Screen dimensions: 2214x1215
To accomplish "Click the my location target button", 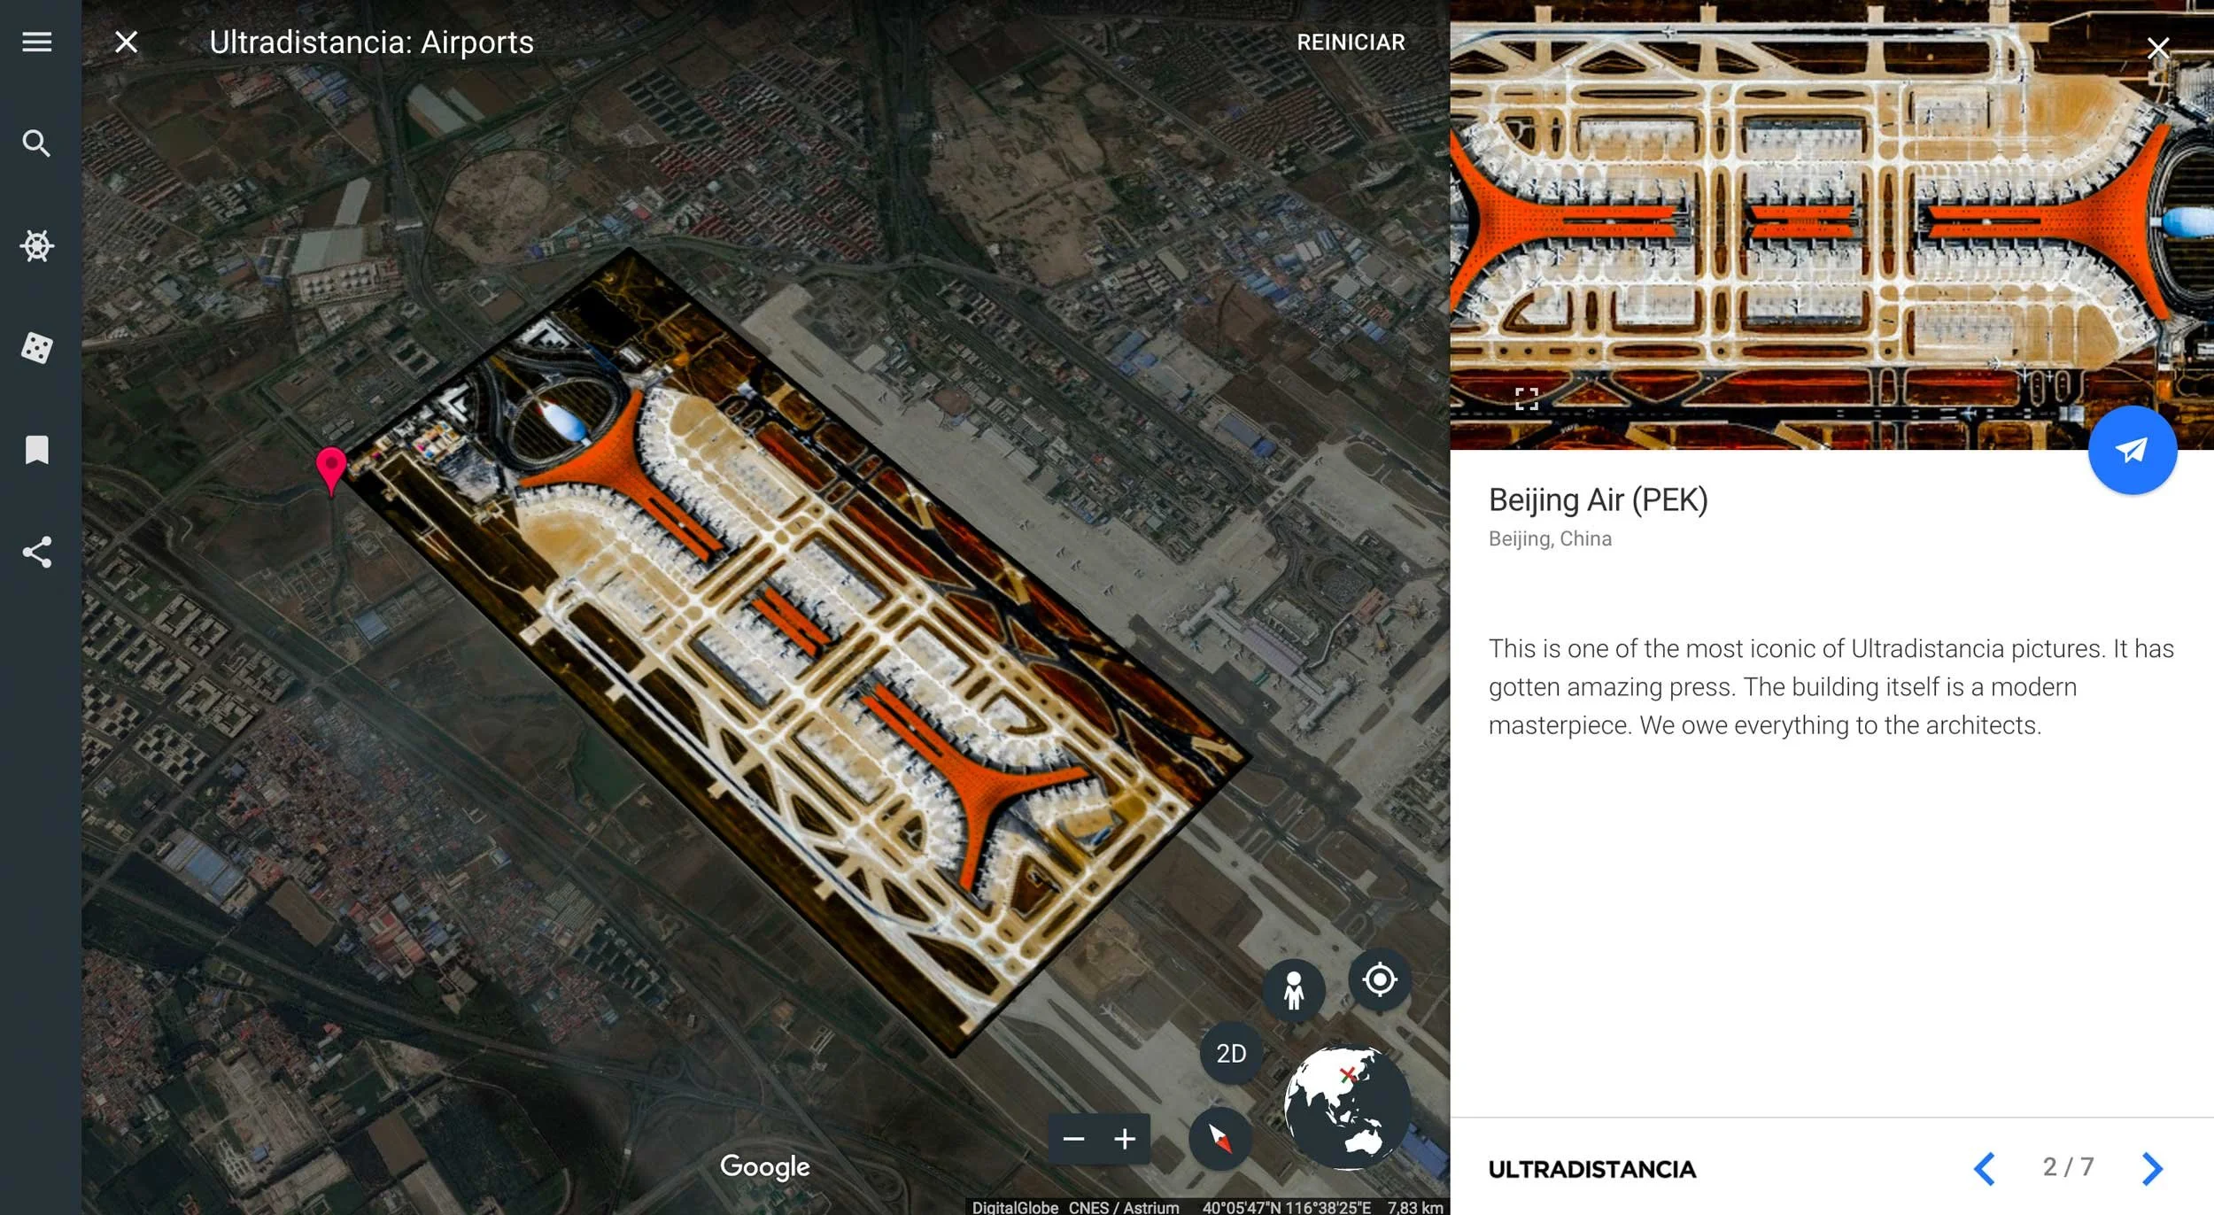I will pyautogui.click(x=1380, y=979).
